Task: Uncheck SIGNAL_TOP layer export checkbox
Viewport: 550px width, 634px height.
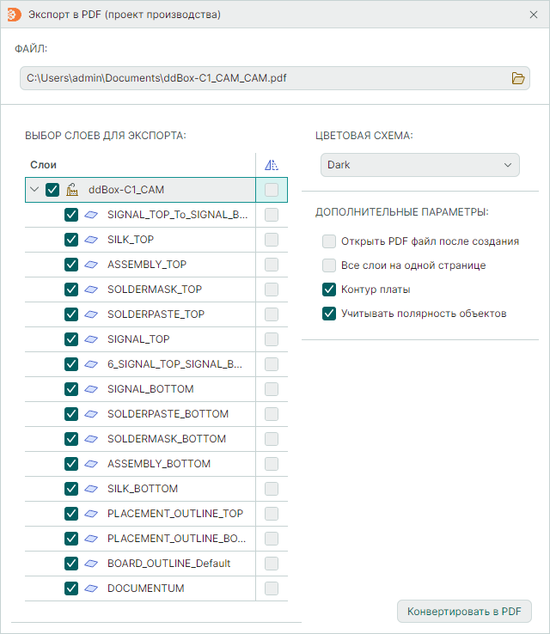Action: 71,339
